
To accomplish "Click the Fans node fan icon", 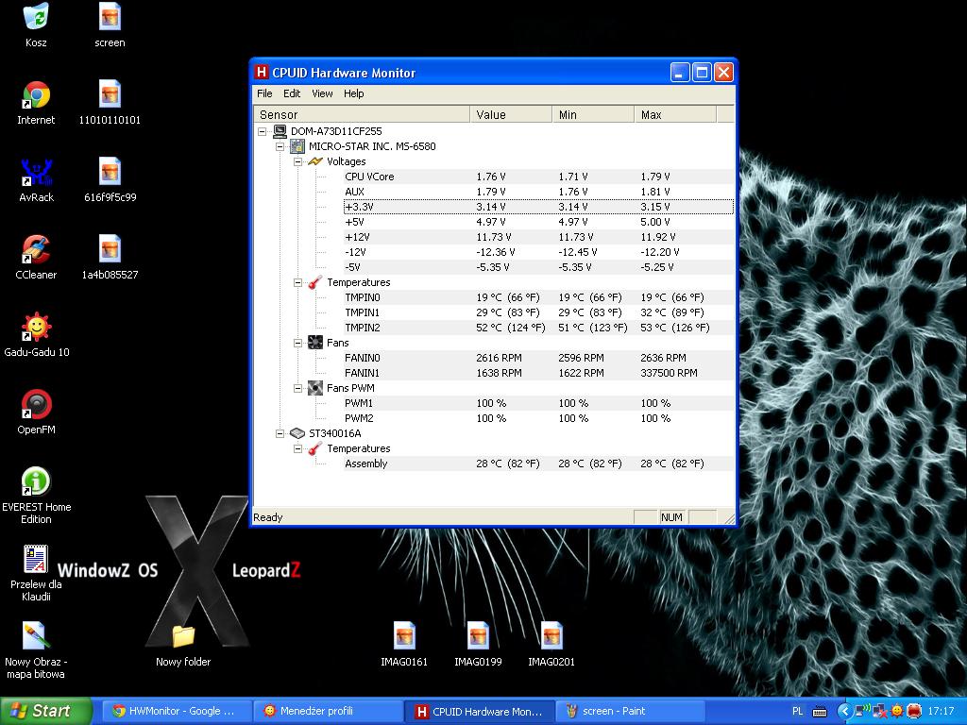I will [x=315, y=343].
